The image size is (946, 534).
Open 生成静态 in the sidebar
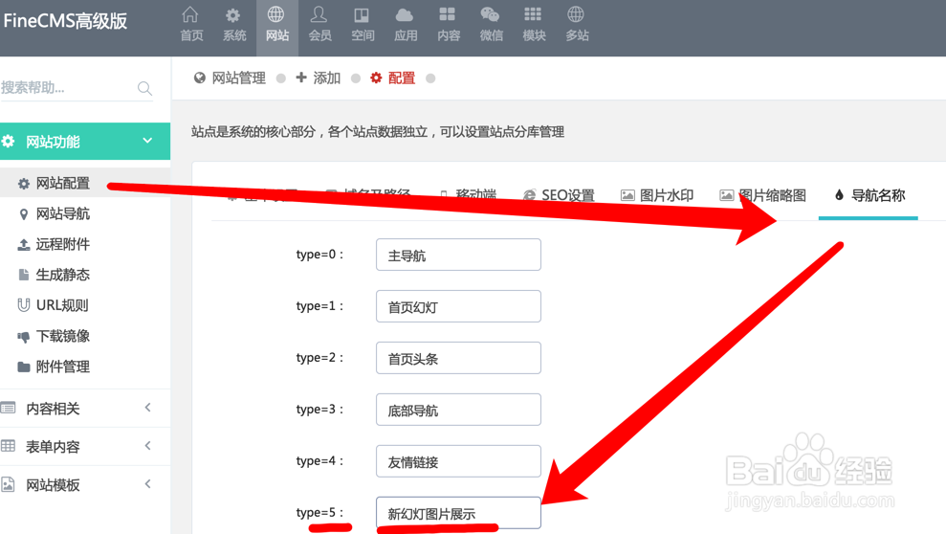click(63, 276)
